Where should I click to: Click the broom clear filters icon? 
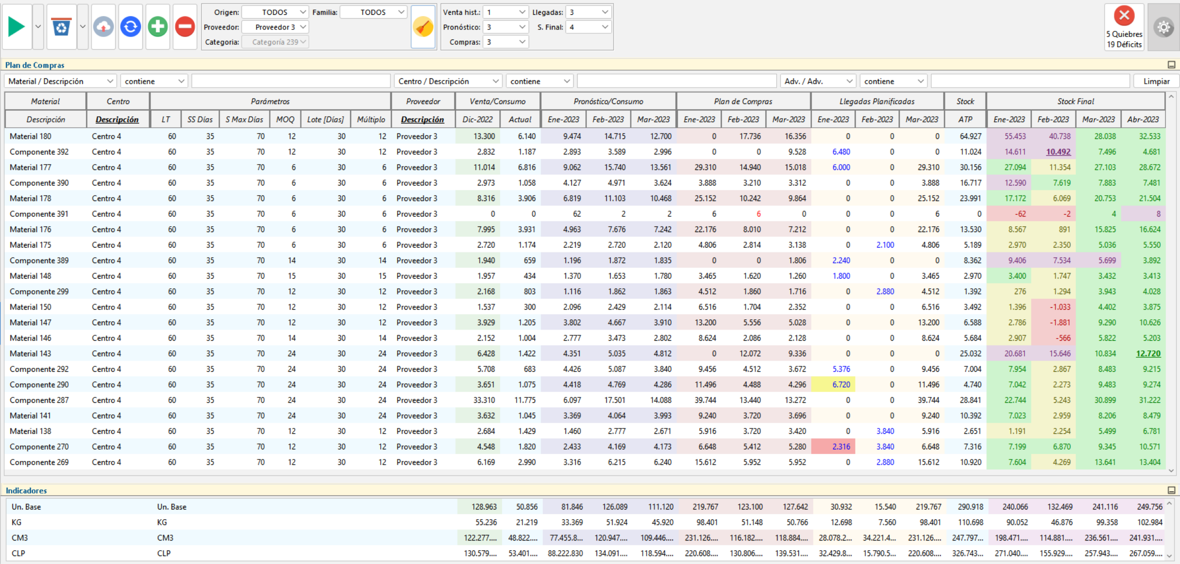click(x=423, y=27)
